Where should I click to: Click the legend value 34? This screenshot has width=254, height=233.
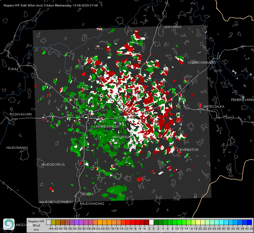pyautogui.click(x=233, y=229)
